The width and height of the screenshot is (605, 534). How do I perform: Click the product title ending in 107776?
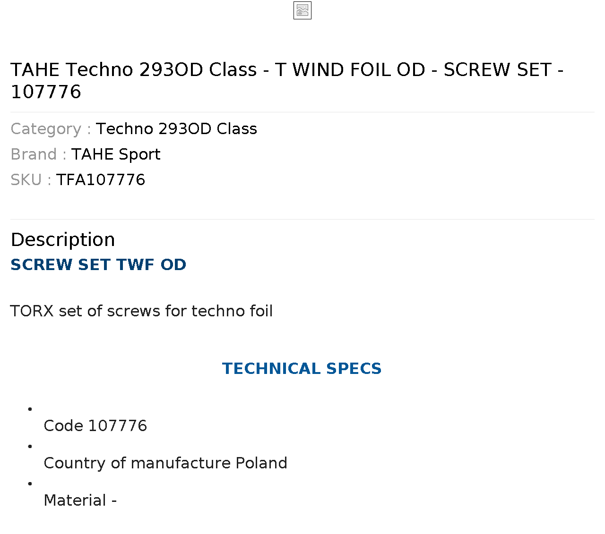287,80
